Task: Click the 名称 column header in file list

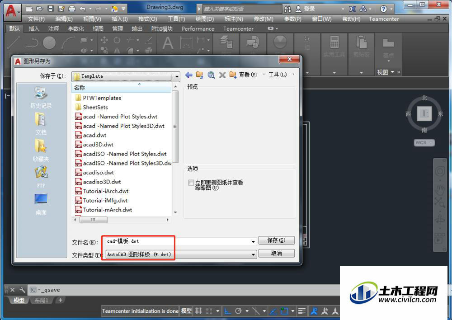Action: 121,88
